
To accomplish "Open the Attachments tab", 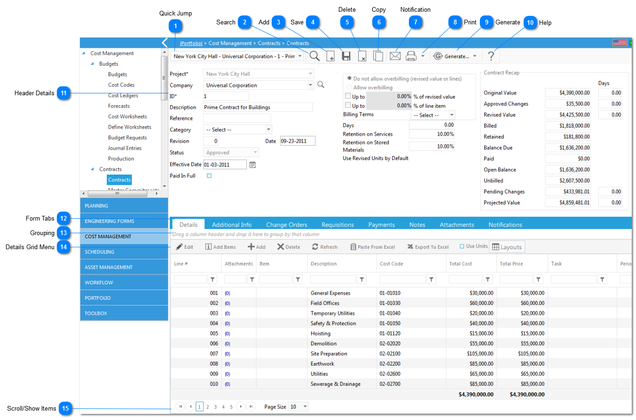I will pos(457,225).
